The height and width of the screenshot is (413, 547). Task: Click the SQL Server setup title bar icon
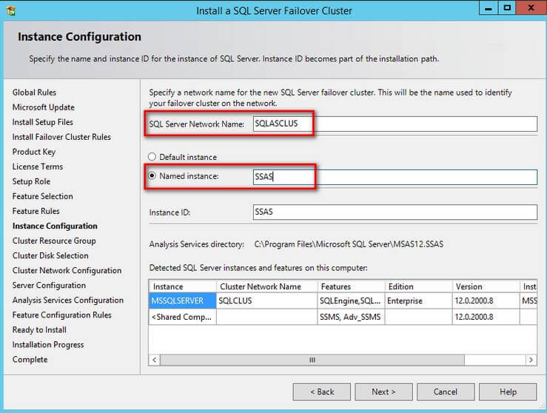[x=11, y=10]
